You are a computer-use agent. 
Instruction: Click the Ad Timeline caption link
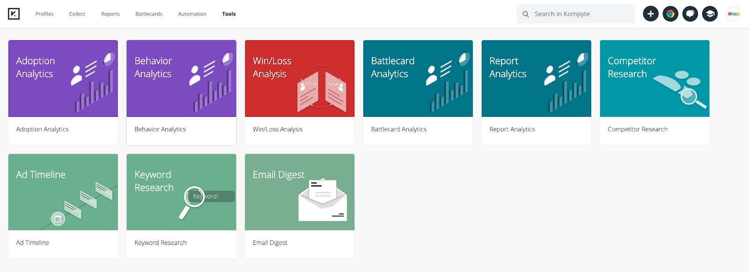click(x=33, y=243)
